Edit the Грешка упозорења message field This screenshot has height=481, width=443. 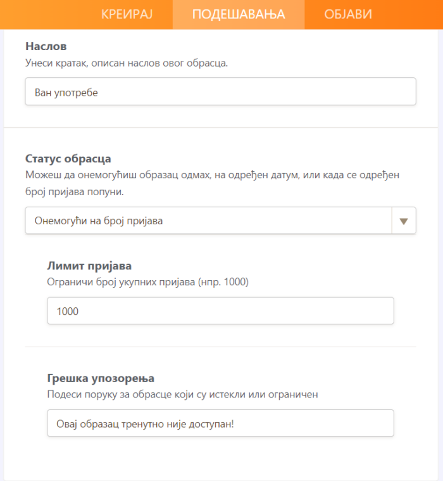tap(220, 423)
